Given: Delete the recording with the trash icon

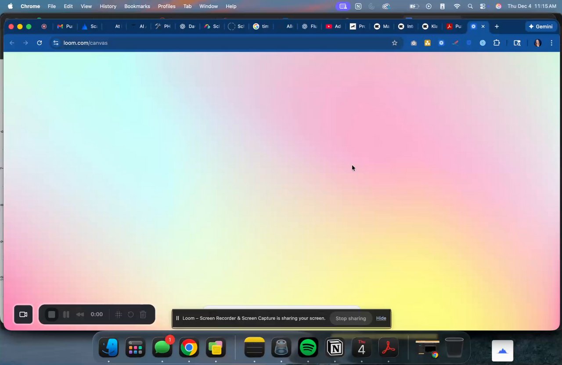Looking at the screenshot, I should (x=143, y=315).
